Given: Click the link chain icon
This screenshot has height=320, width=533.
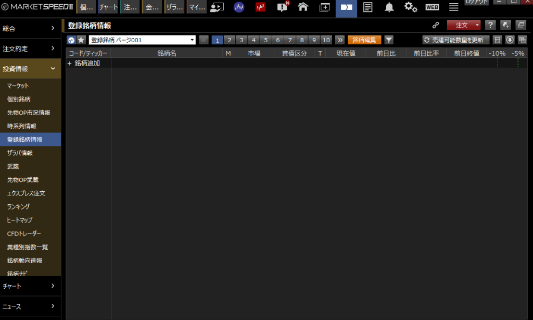Looking at the screenshot, I should 436,25.
